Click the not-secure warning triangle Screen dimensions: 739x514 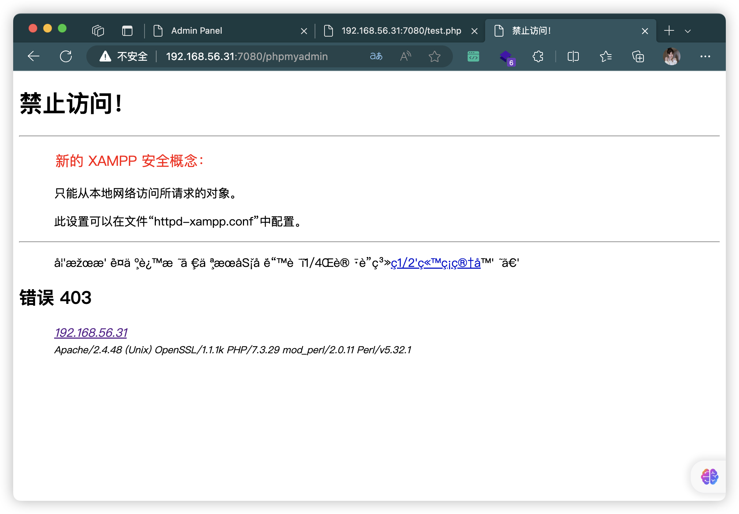pos(105,56)
